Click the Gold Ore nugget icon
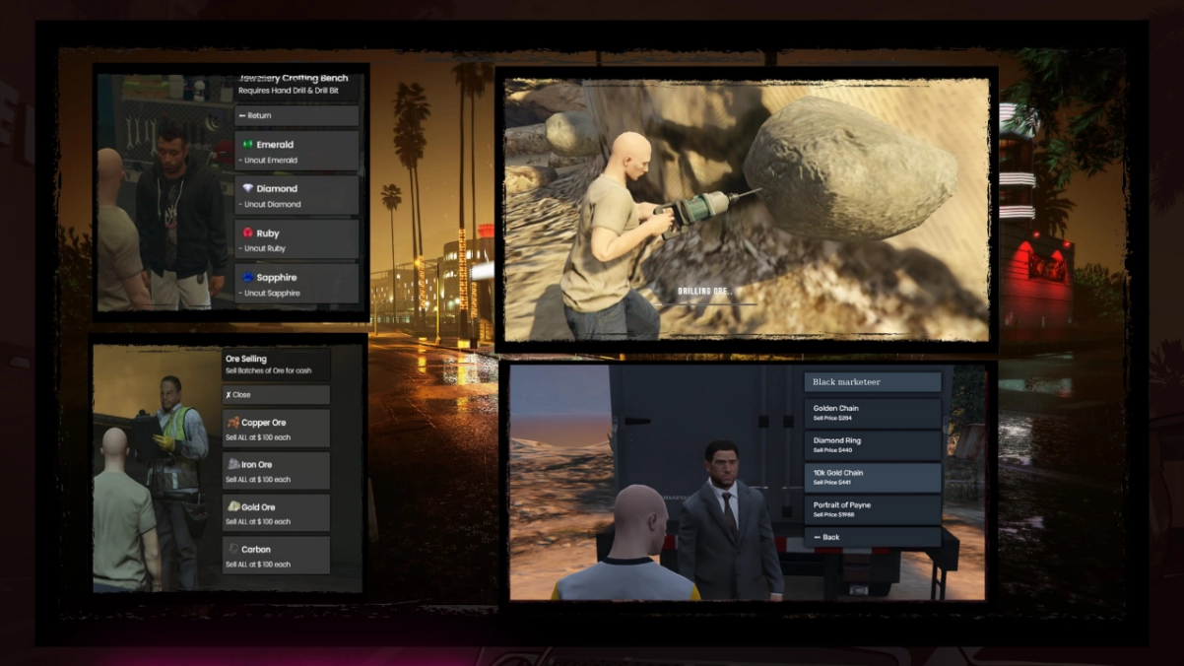The height and width of the screenshot is (666, 1184). (232, 506)
